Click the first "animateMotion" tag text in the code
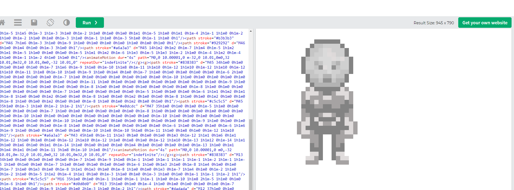 100,57
